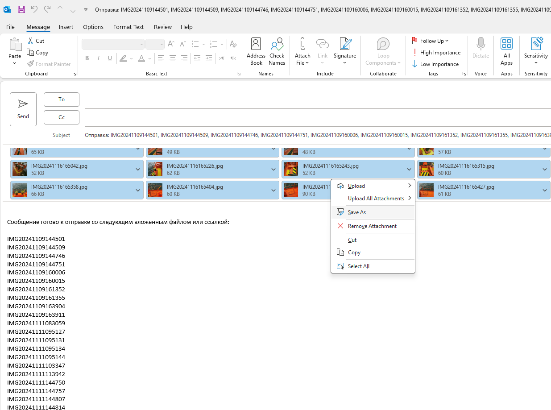Apply bulleted list formatting
This screenshot has width=551, height=410.
tap(195, 44)
